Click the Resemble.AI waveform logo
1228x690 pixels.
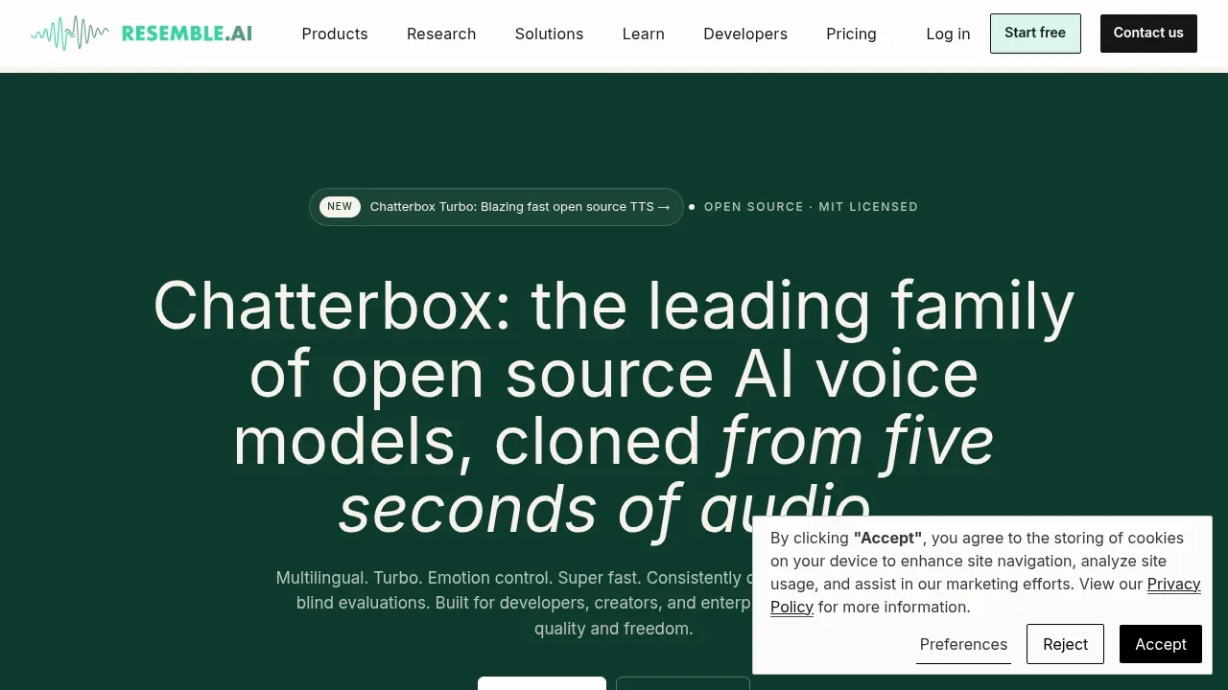tap(141, 34)
